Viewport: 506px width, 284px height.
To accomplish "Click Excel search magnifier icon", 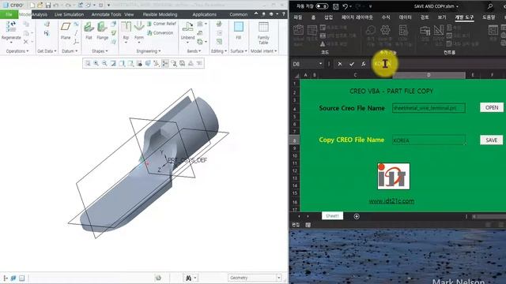I will (490, 6).
